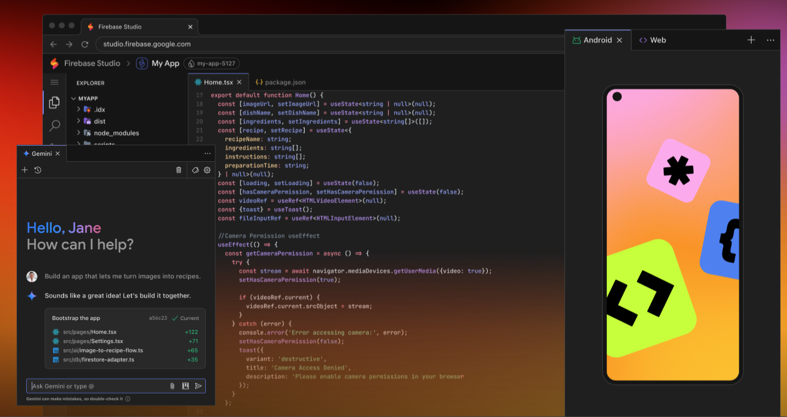Viewport: 787px width, 417px height.
Task: Expand the dist folder
Action: [x=79, y=121]
